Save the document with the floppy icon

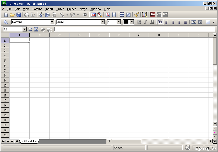pyautogui.click(x=19, y=15)
